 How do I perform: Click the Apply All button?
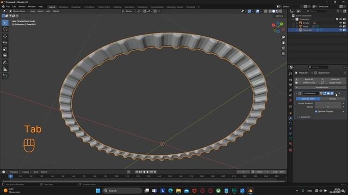(308, 79)
